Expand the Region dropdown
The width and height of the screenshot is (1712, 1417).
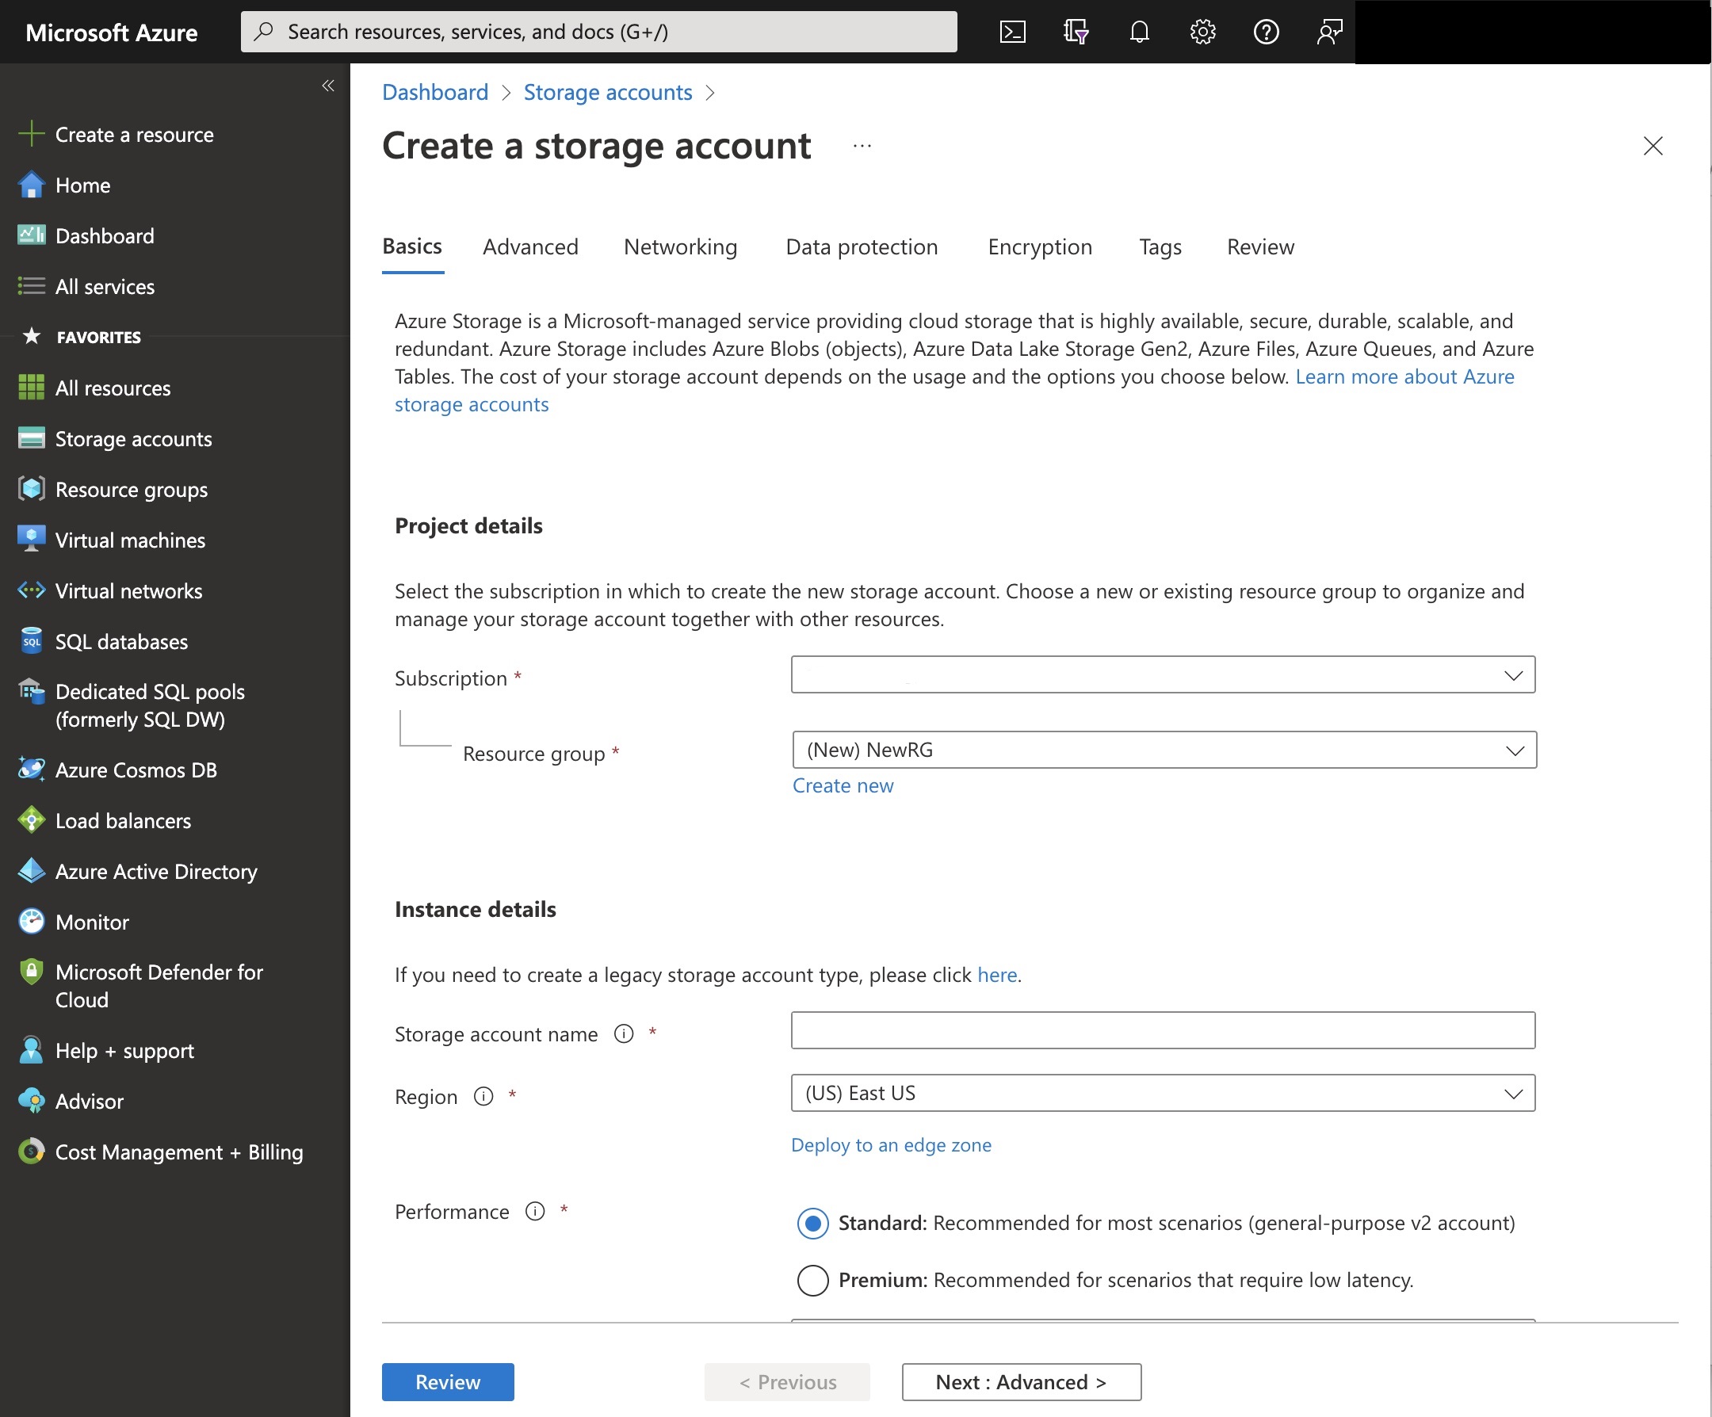[1163, 1094]
